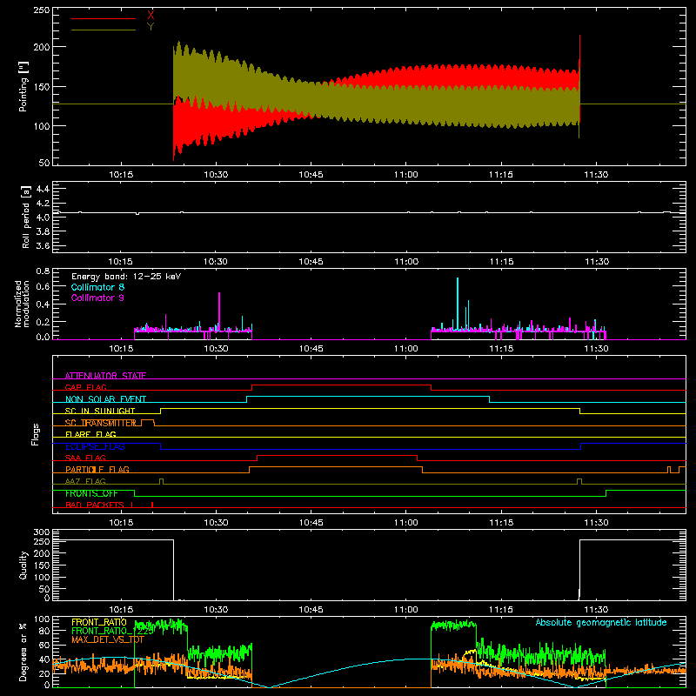This screenshot has height=696, width=696.
Task: Click the FLARE_FLAG label
Action: [x=90, y=434]
